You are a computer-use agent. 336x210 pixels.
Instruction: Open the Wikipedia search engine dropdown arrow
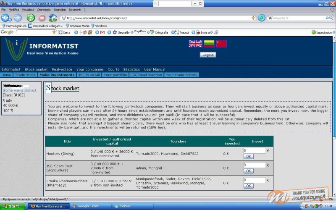[327, 18]
